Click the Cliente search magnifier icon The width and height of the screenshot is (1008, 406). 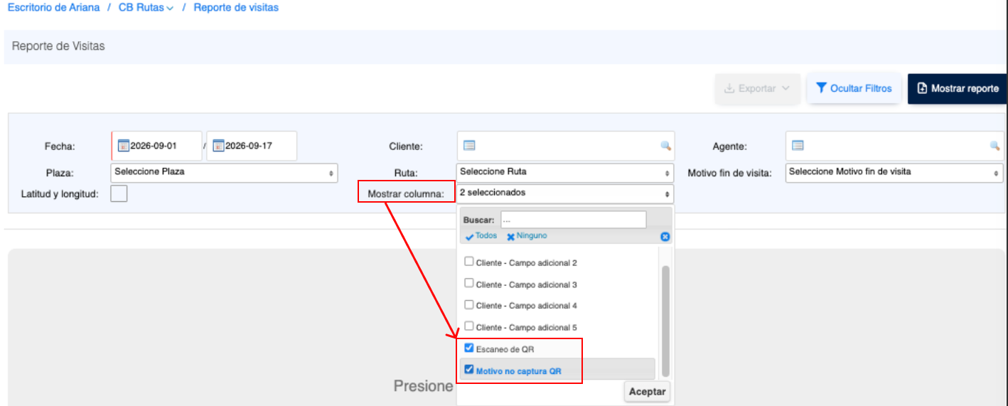[665, 146]
